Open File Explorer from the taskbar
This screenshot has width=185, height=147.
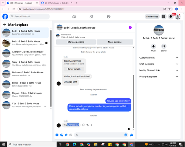pos(96,144)
